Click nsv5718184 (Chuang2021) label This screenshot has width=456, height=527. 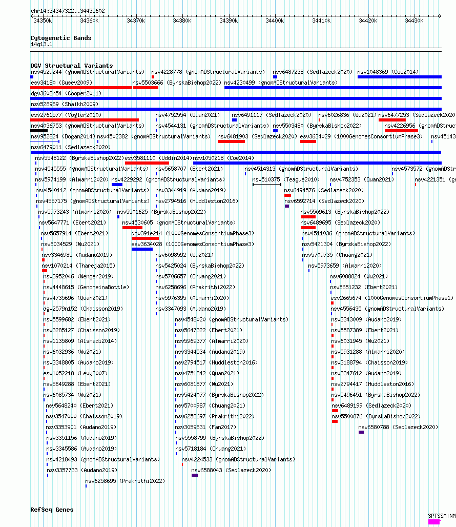click(211, 449)
